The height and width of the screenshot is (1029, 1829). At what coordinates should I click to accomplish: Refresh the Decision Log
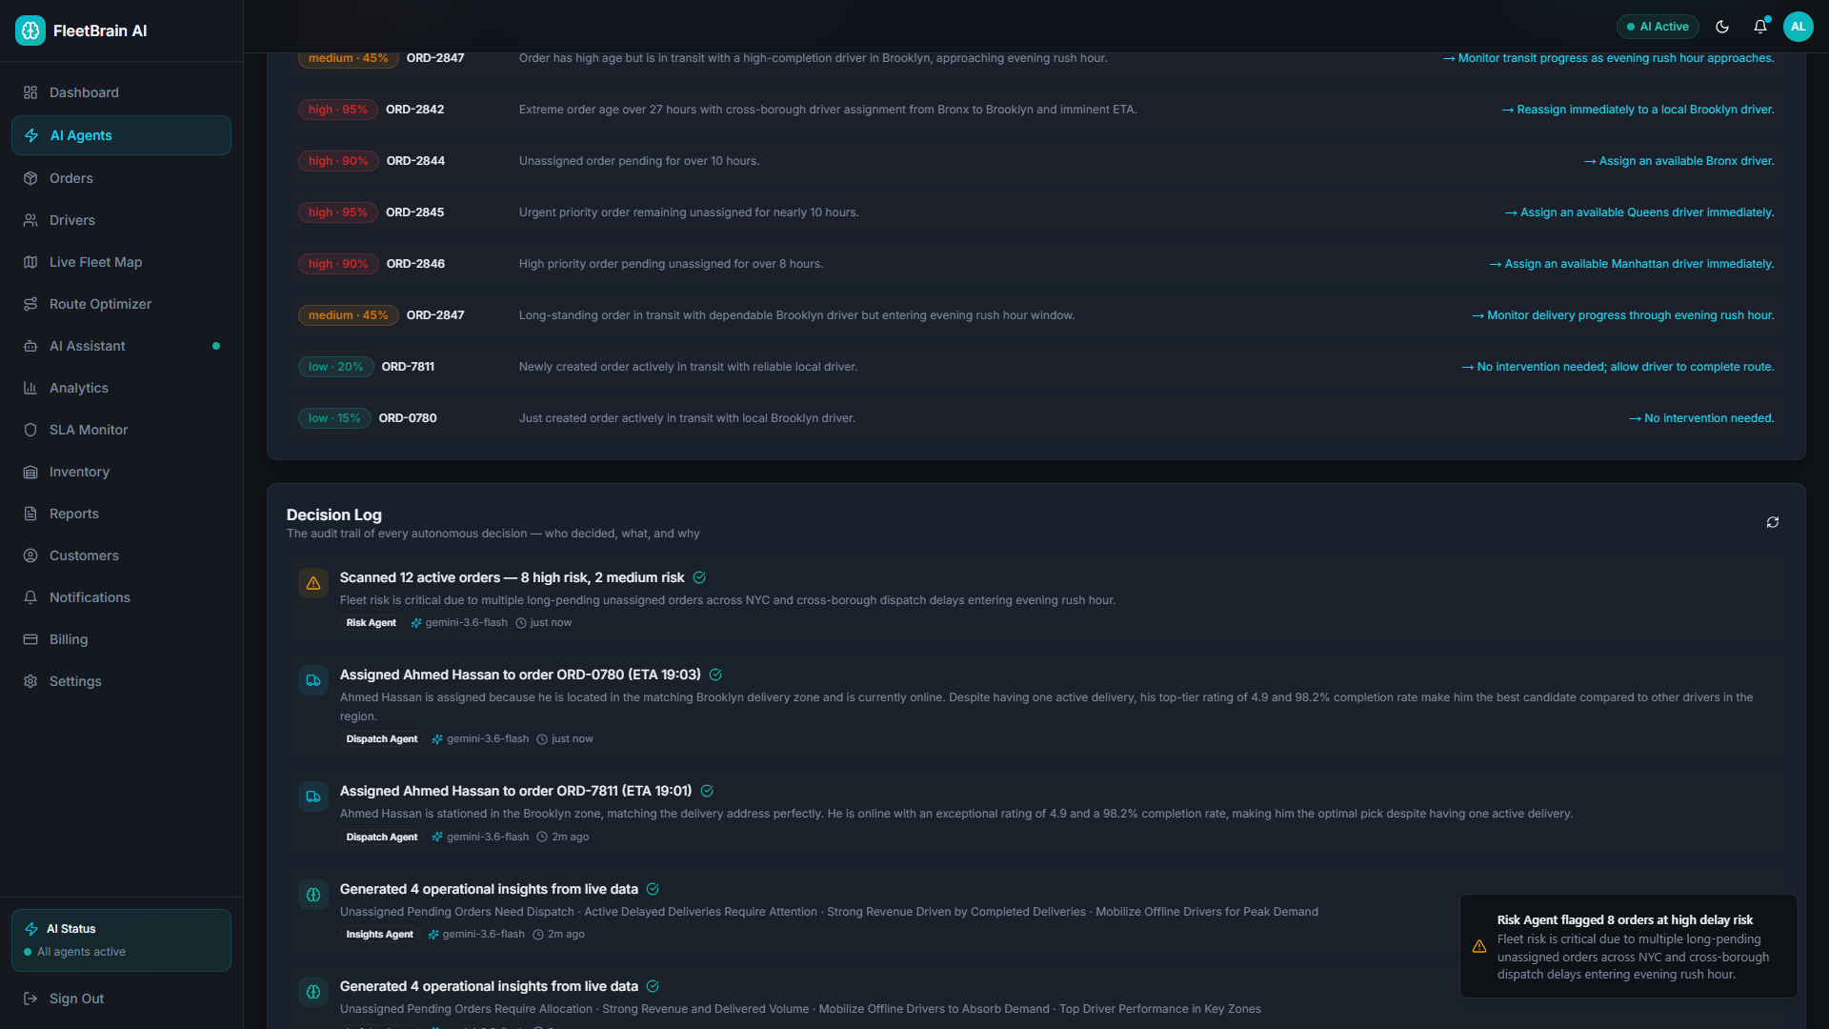pyautogui.click(x=1772, y=522)
